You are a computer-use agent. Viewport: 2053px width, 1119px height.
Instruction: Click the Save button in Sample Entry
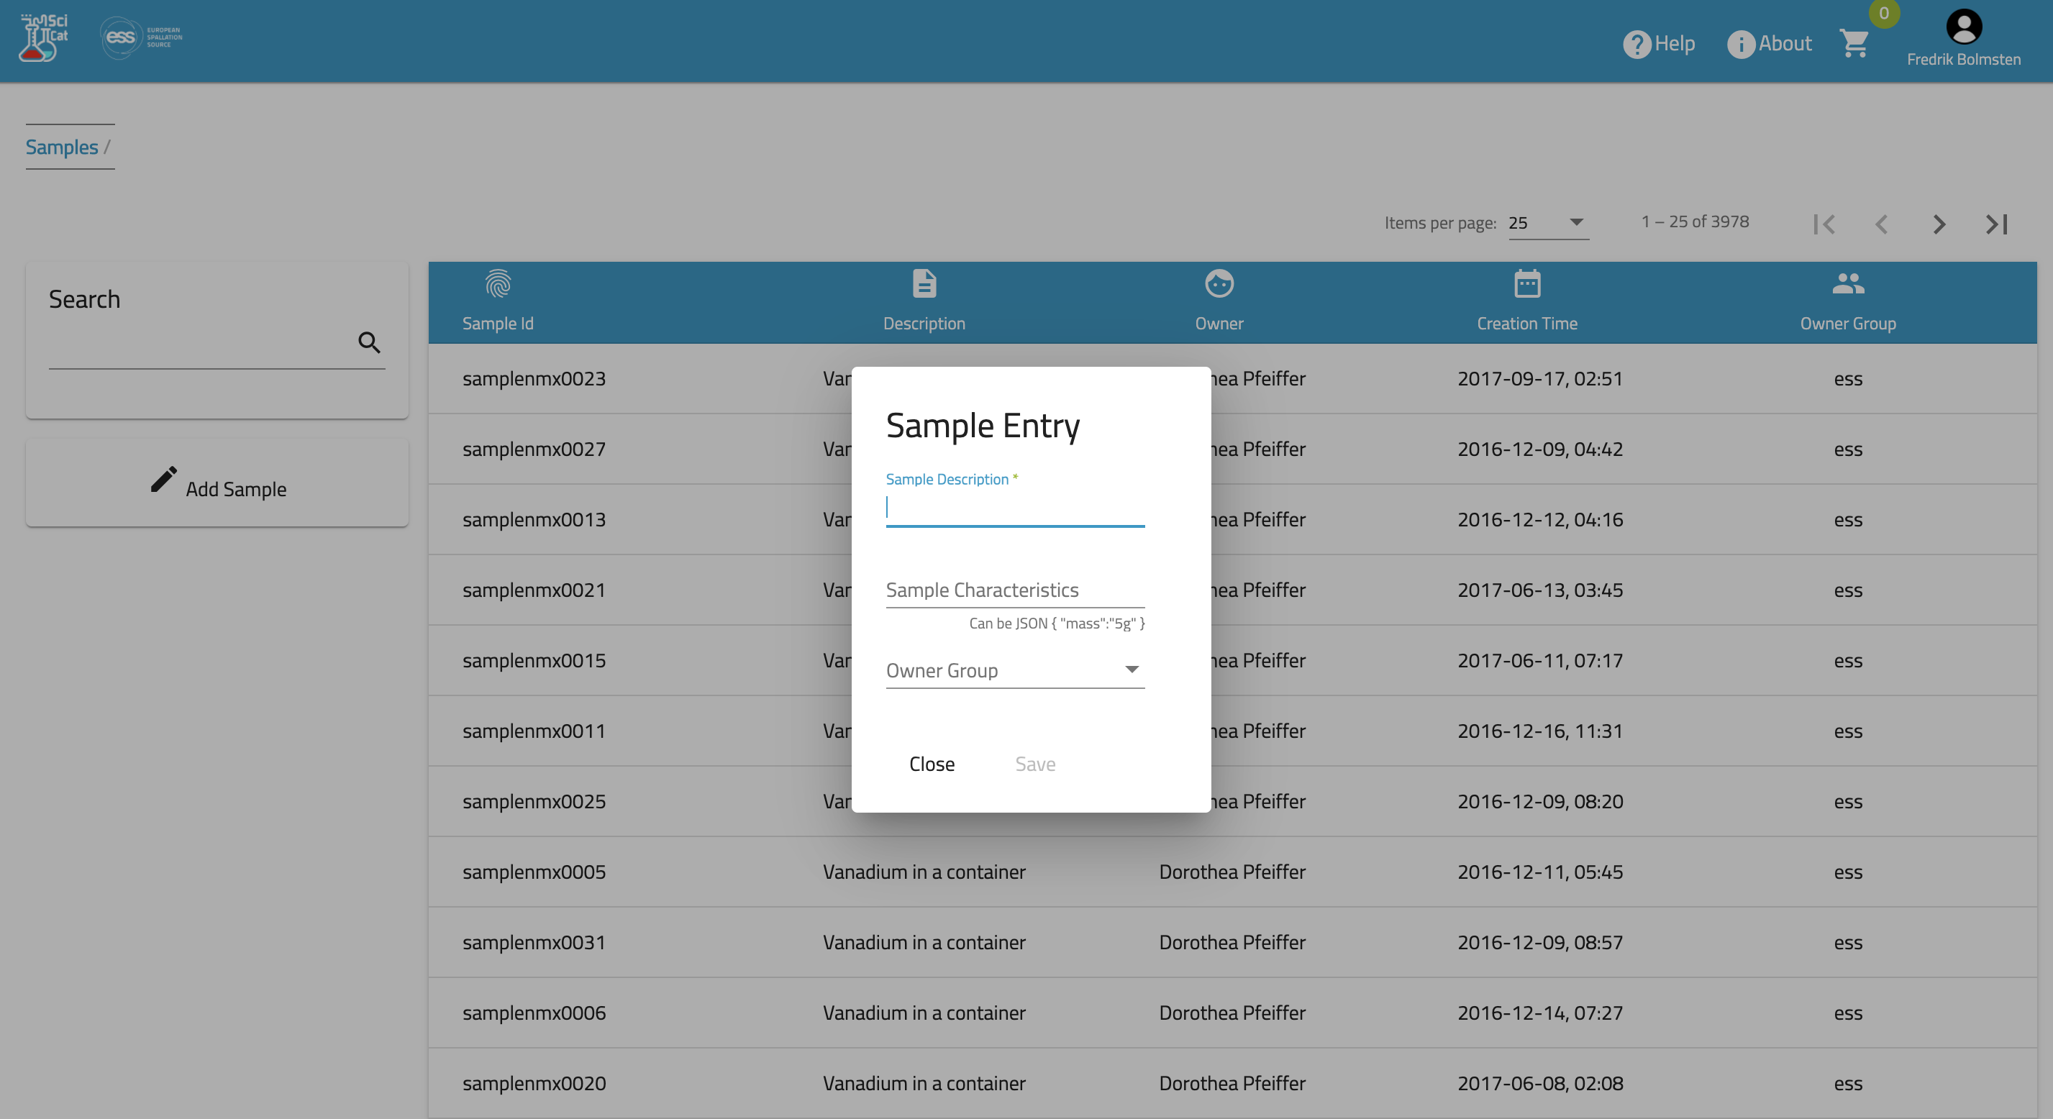point(1034,764)
